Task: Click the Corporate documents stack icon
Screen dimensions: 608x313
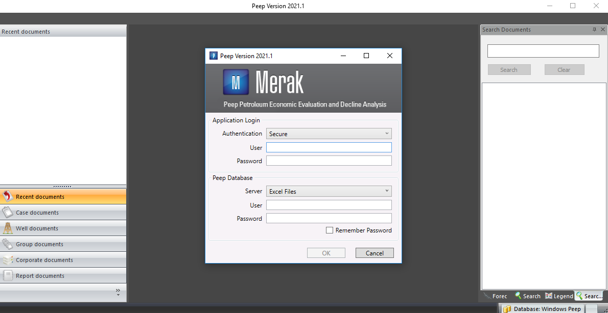Action: point(7,260)
